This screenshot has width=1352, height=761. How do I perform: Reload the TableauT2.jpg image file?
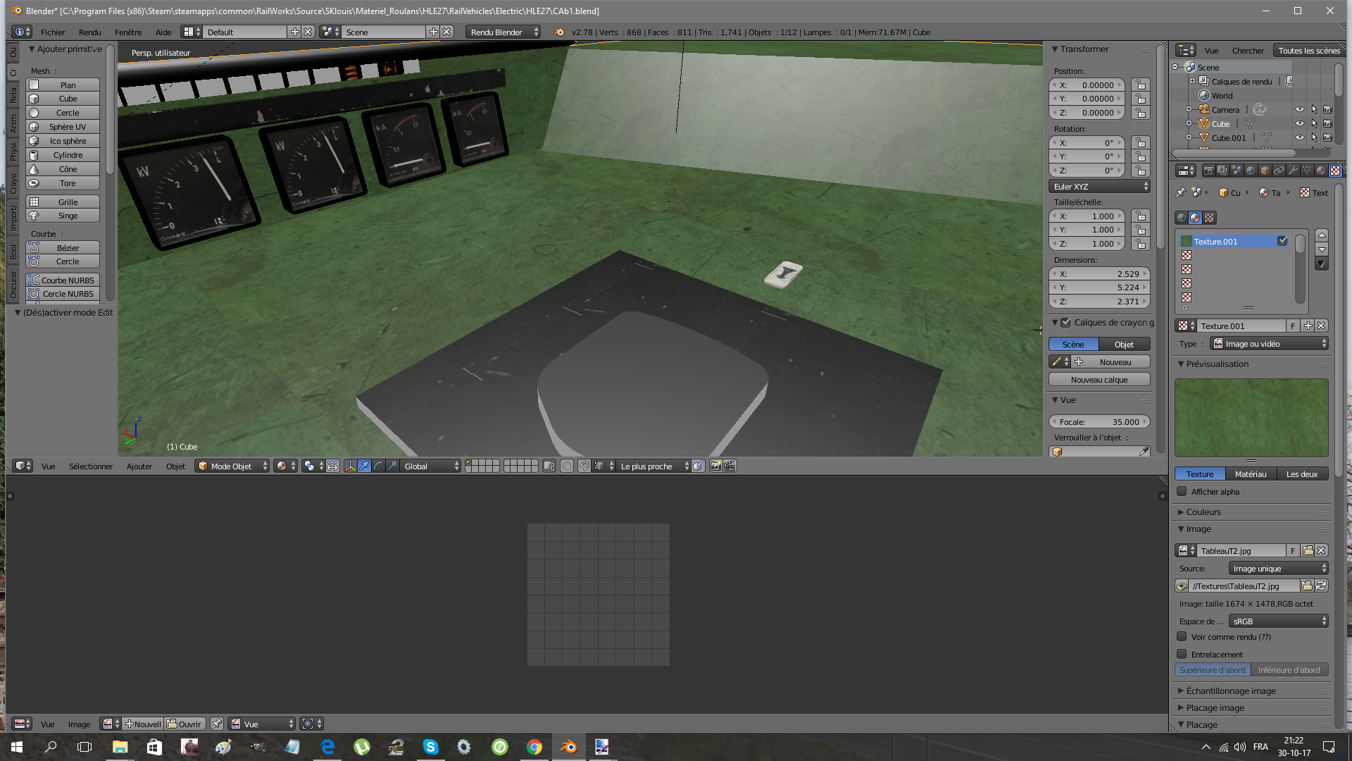1321,586
